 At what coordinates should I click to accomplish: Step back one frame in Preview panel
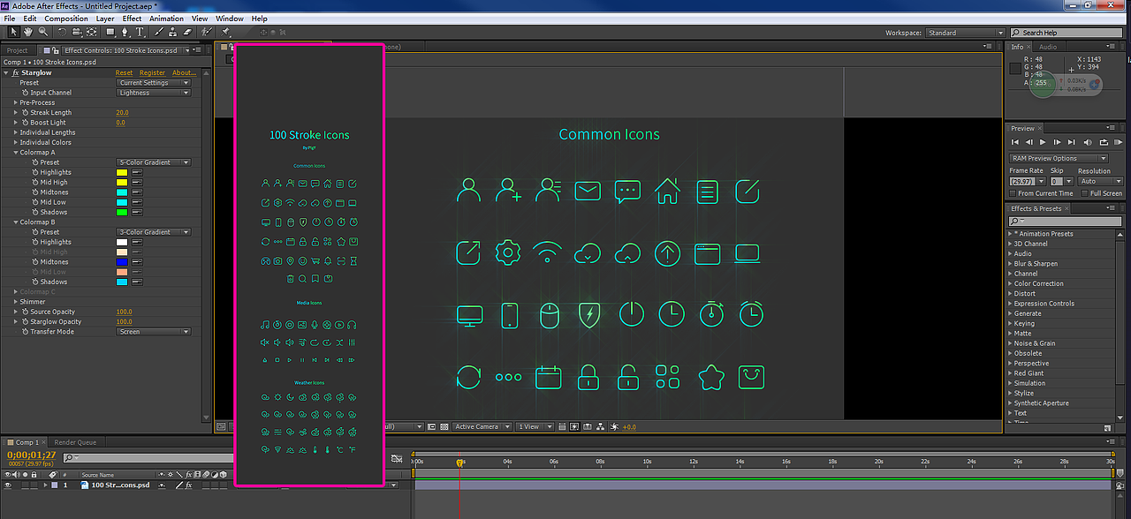pos(1029,142)
